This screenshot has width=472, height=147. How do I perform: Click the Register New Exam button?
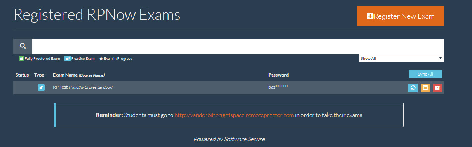coord(401,16)
